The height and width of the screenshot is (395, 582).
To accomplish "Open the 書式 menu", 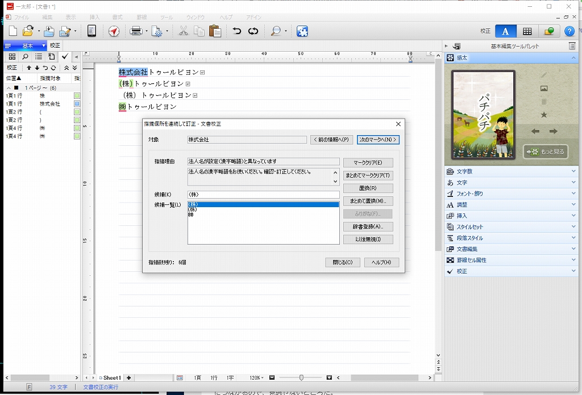I will 117,18.
